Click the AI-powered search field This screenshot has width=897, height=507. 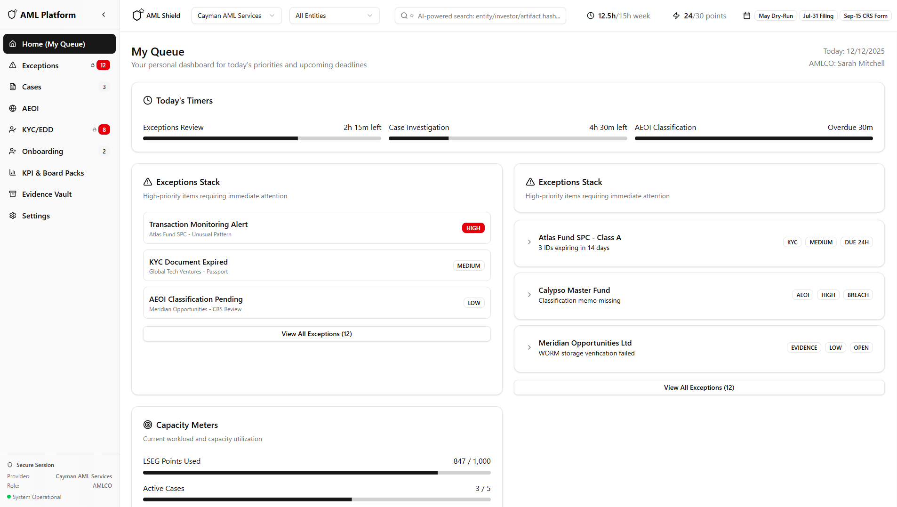pyautogui.click(x=480, y=16)
